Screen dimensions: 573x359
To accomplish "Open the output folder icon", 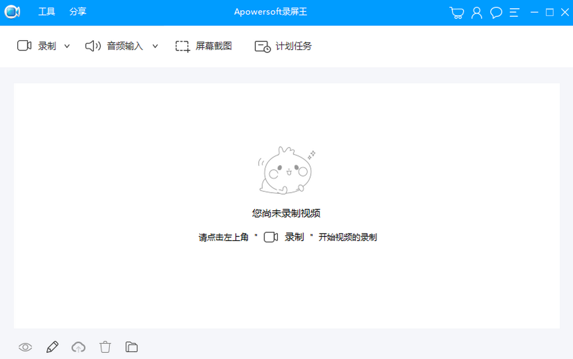I will [x=131, y=347].
